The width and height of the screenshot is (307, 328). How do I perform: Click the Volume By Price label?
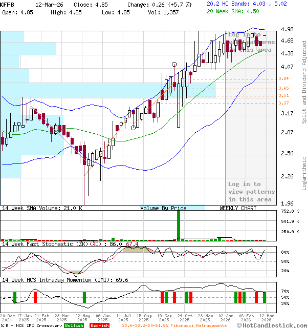pyautogui.click(x=164, y=208)
